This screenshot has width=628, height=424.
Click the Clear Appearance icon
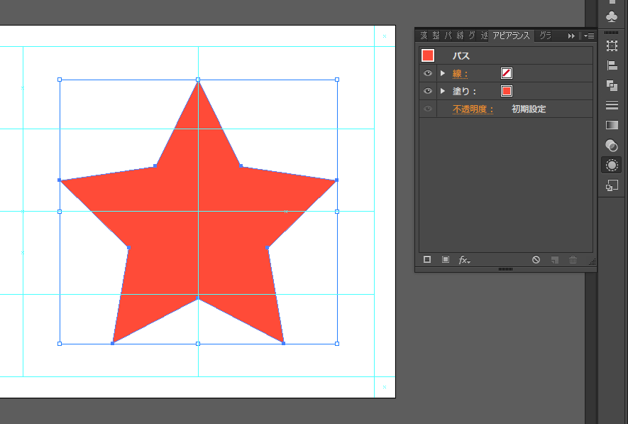click(536, 260)
